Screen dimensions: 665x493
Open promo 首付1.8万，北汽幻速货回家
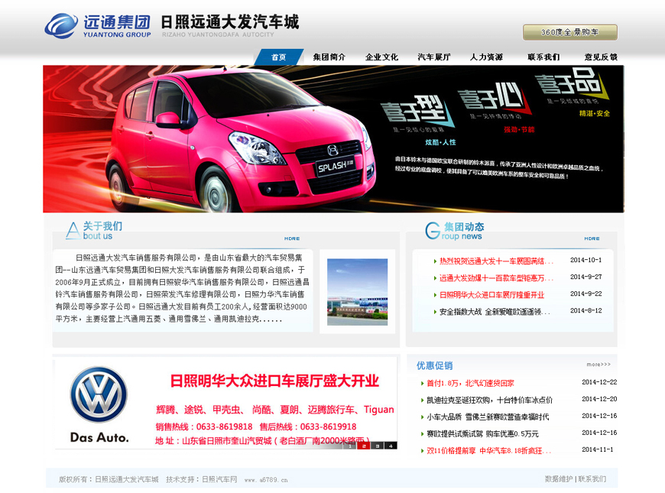coord(470,383)
